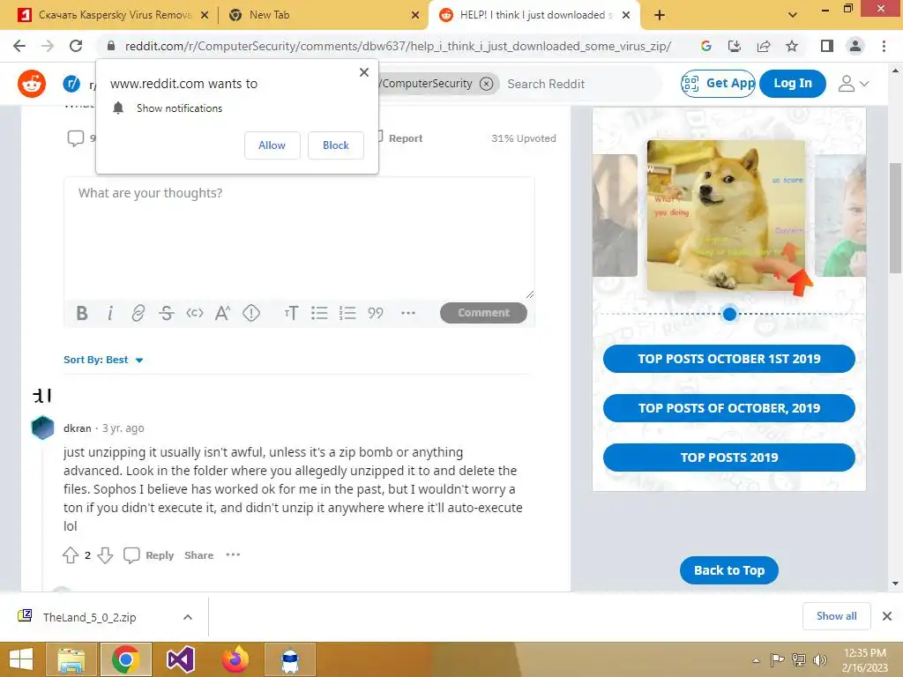Click the Reddit logo icon

pyautogui.click(x=31, y=84)
